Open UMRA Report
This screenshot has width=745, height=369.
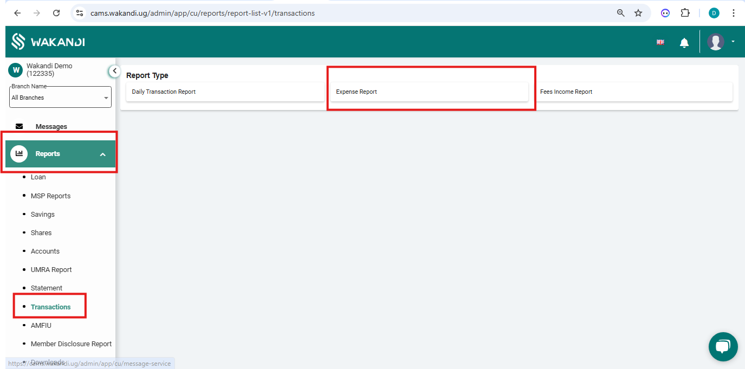(x=51, y=270)
